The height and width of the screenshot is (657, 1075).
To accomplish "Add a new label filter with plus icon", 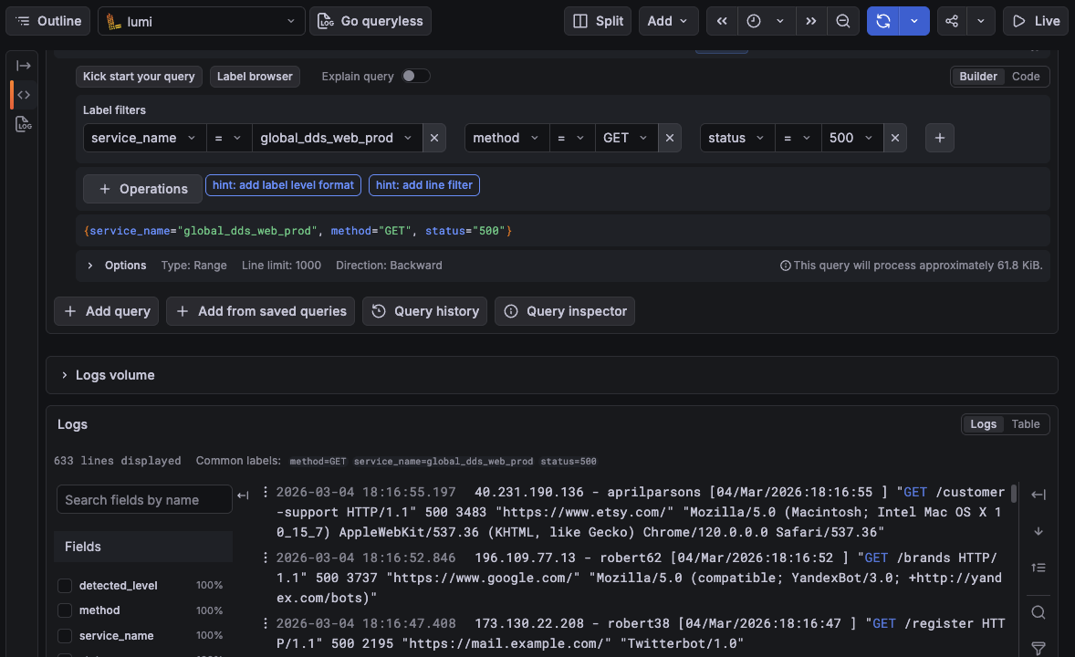I will (x=940, y=138).
